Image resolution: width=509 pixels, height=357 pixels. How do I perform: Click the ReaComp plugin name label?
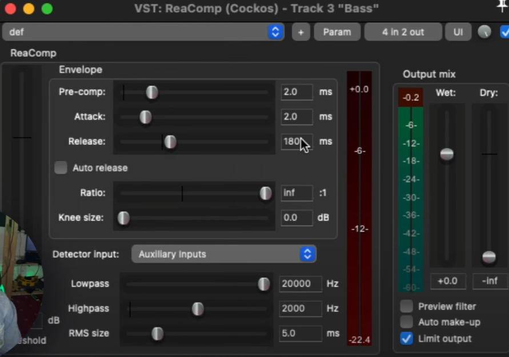pyautogui.click(x=33, y=53)
